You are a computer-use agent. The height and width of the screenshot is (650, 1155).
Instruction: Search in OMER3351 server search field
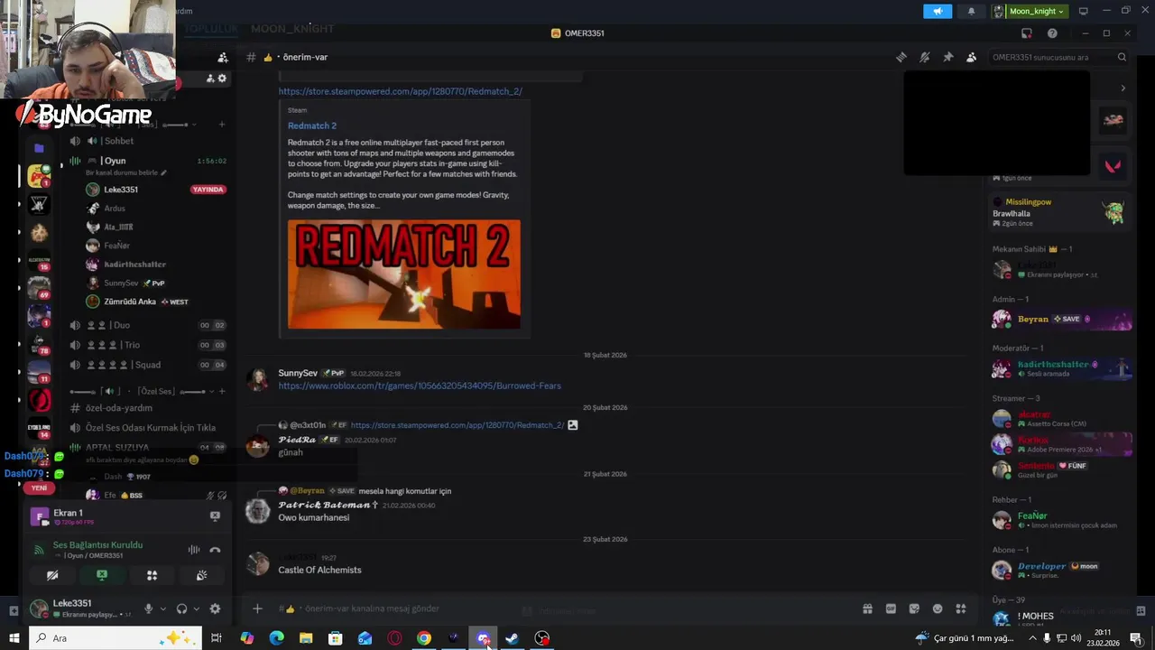pos(1058,57)
